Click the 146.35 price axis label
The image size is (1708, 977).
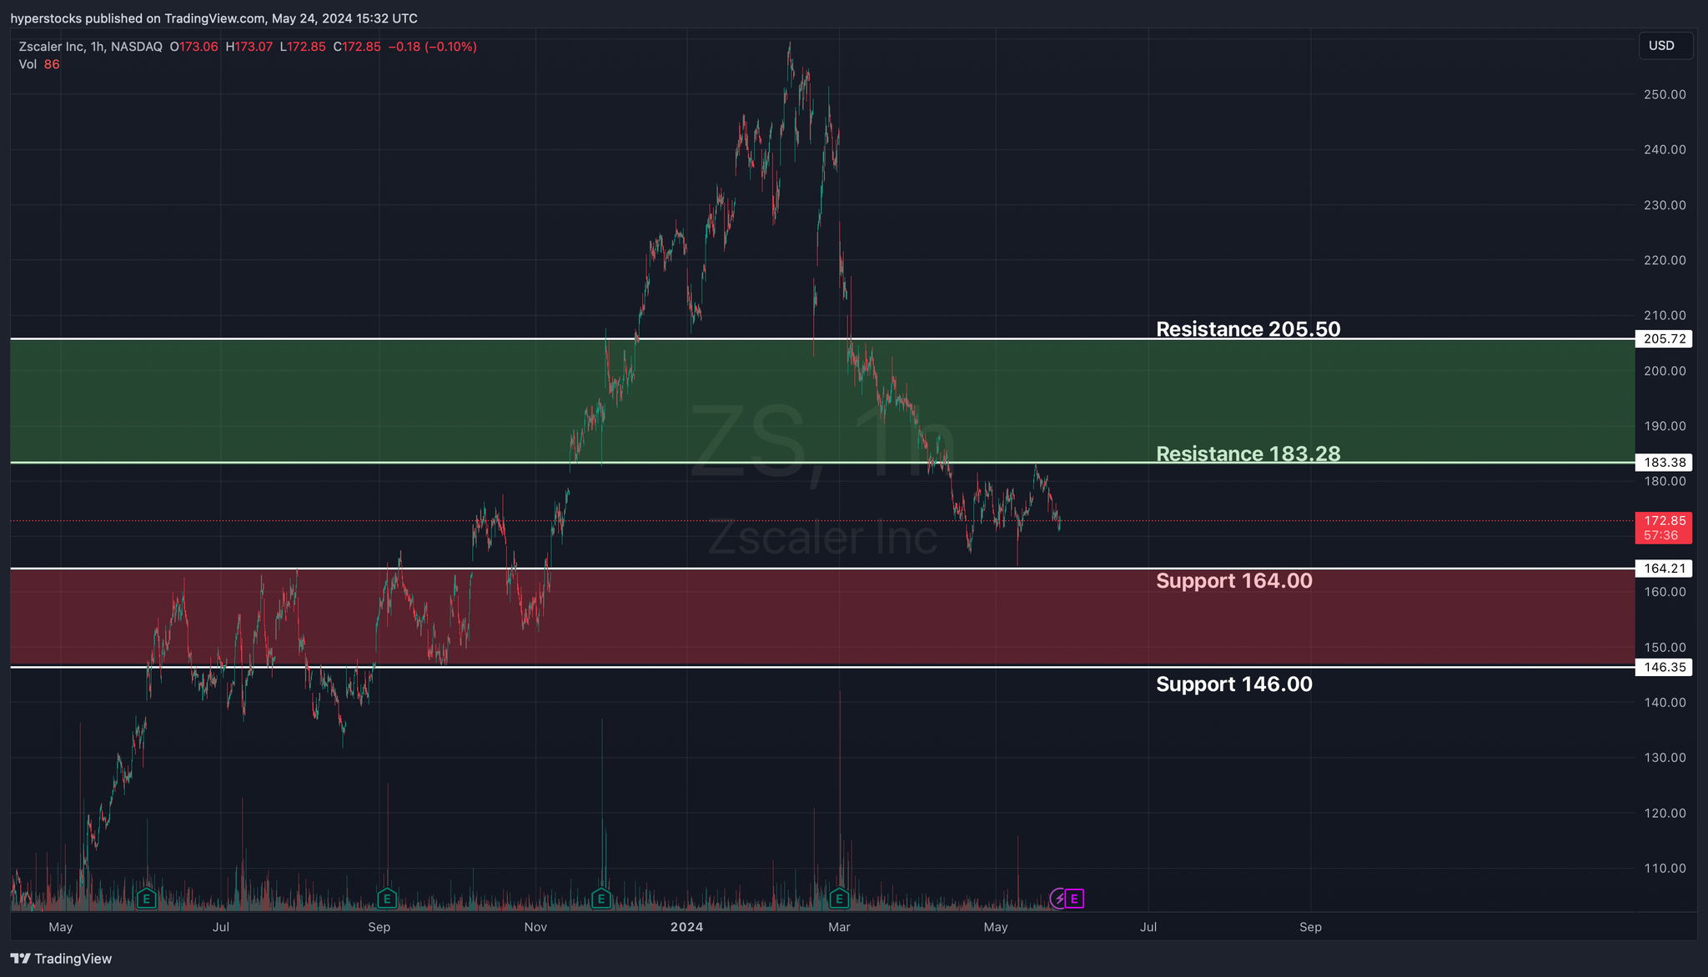1663,667
